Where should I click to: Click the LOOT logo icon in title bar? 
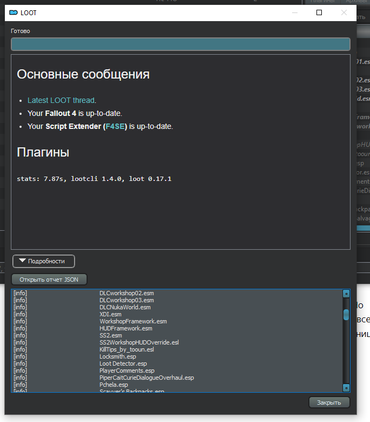(x=14, y=12)
